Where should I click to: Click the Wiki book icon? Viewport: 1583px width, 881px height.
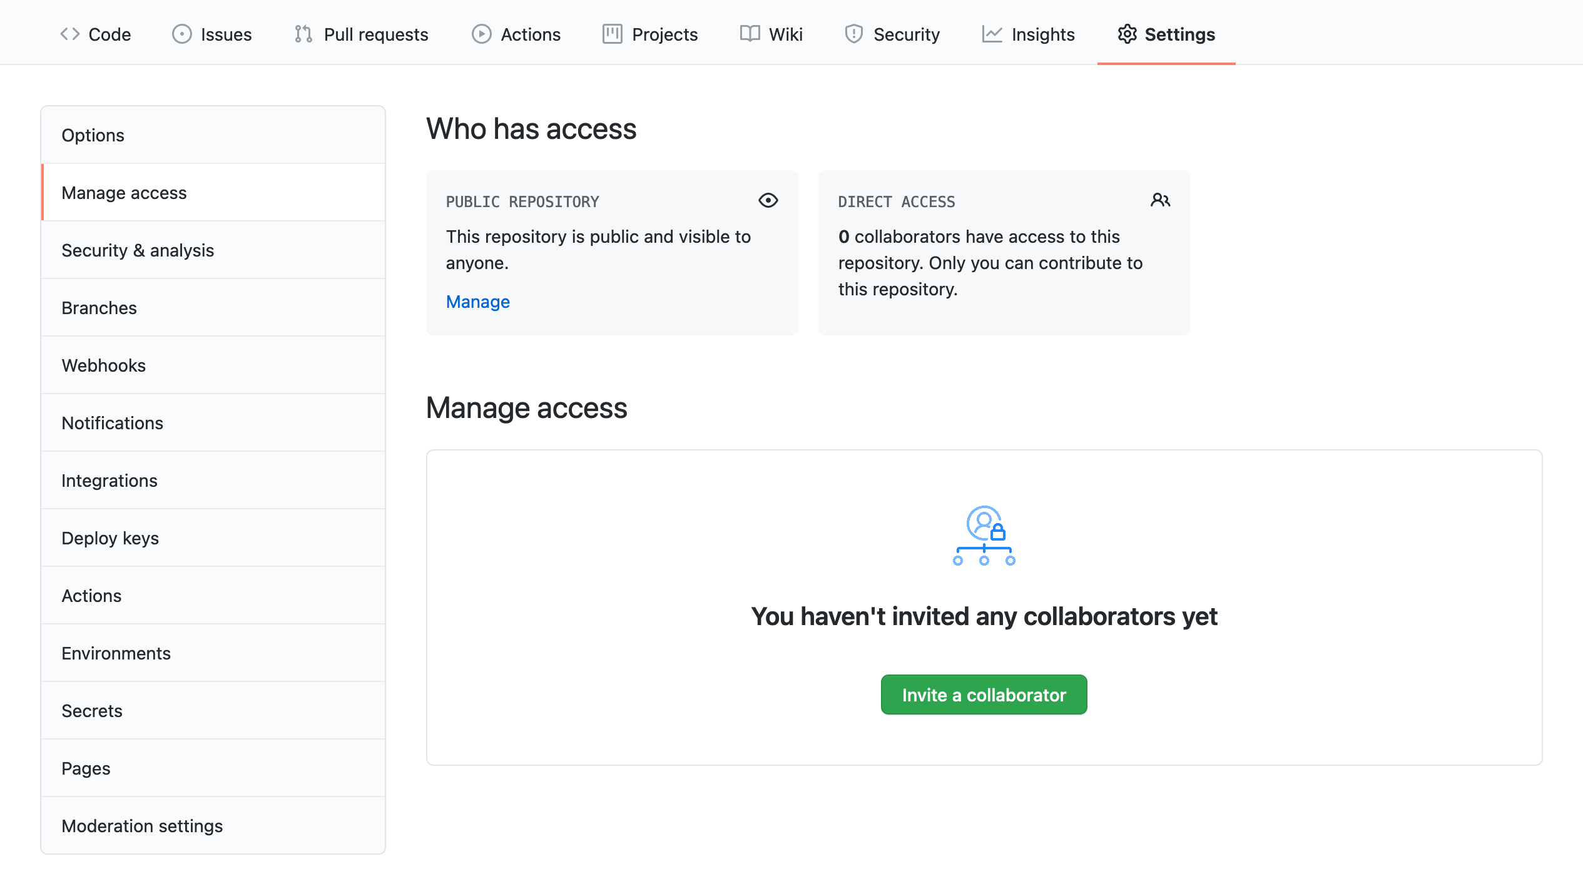[x=750, y=34]
